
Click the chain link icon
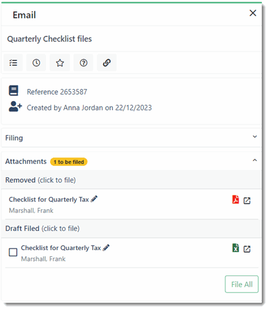pyautogui.click(x=106, y=63)
